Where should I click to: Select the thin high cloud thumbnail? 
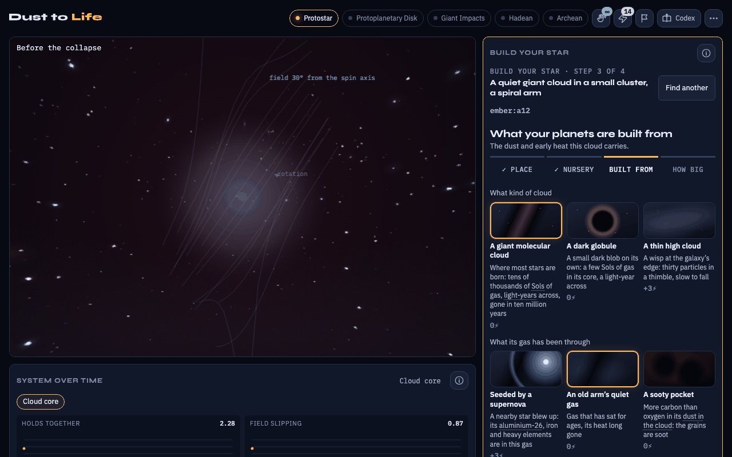tap(679, 221)
